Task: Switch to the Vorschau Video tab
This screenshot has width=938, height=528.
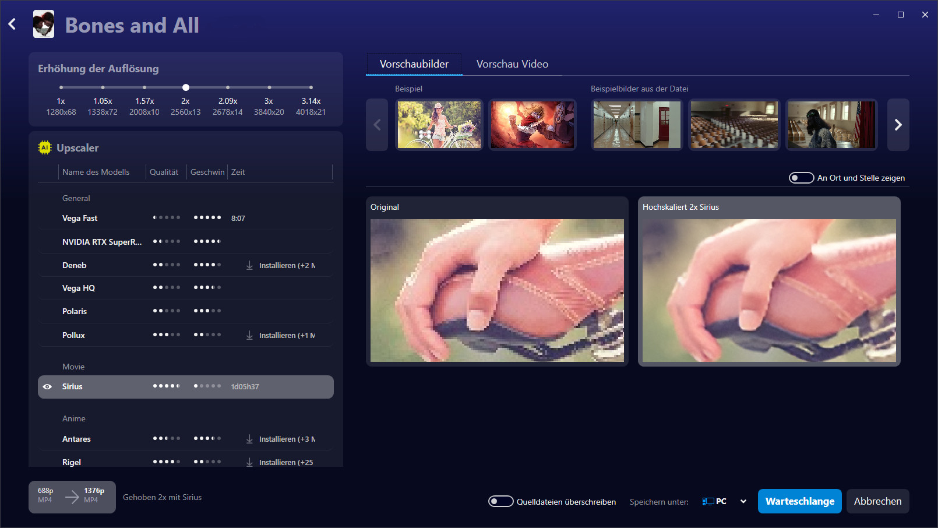Action: (x=512, y=64)
